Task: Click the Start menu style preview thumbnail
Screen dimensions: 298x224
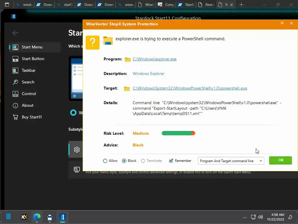Action: point(76,78)
